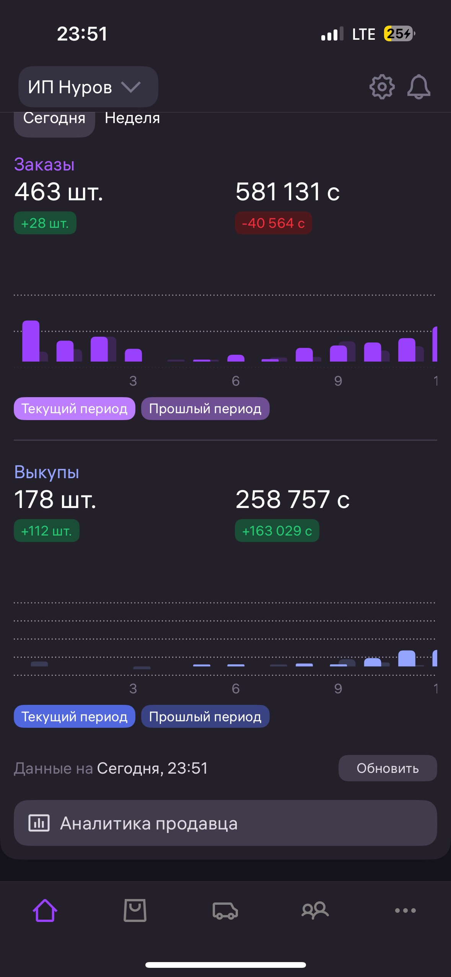Screen dimensions: 451x977
Task: Tap the signal strength bars
Action: [x=332, y=34]
